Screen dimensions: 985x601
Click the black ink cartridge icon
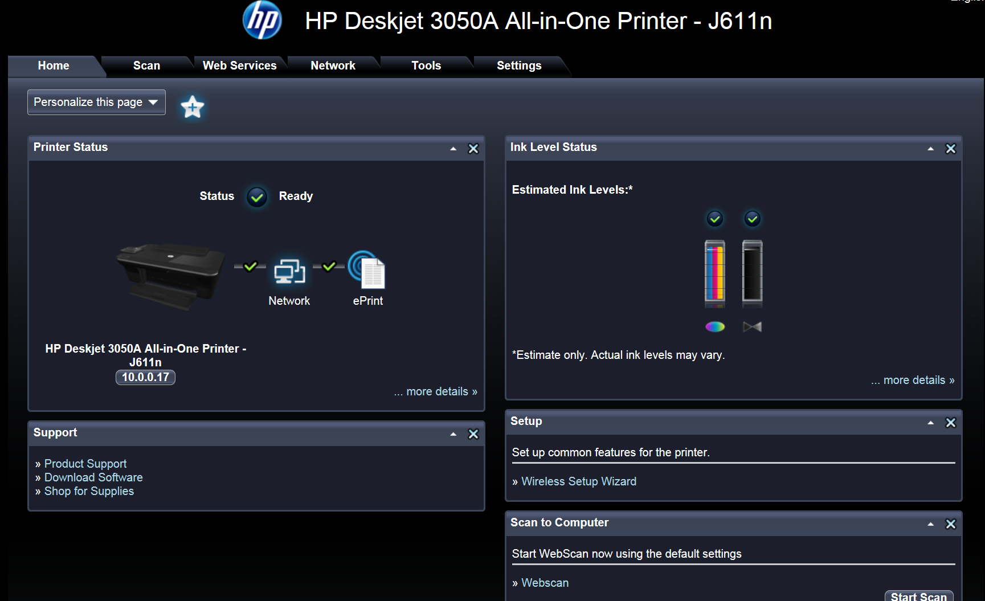pos(752,271)
